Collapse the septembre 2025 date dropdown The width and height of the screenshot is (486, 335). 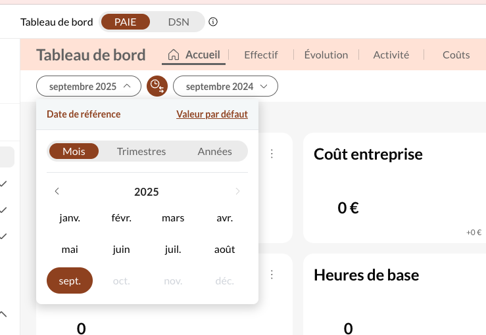(x=88, y=86)
